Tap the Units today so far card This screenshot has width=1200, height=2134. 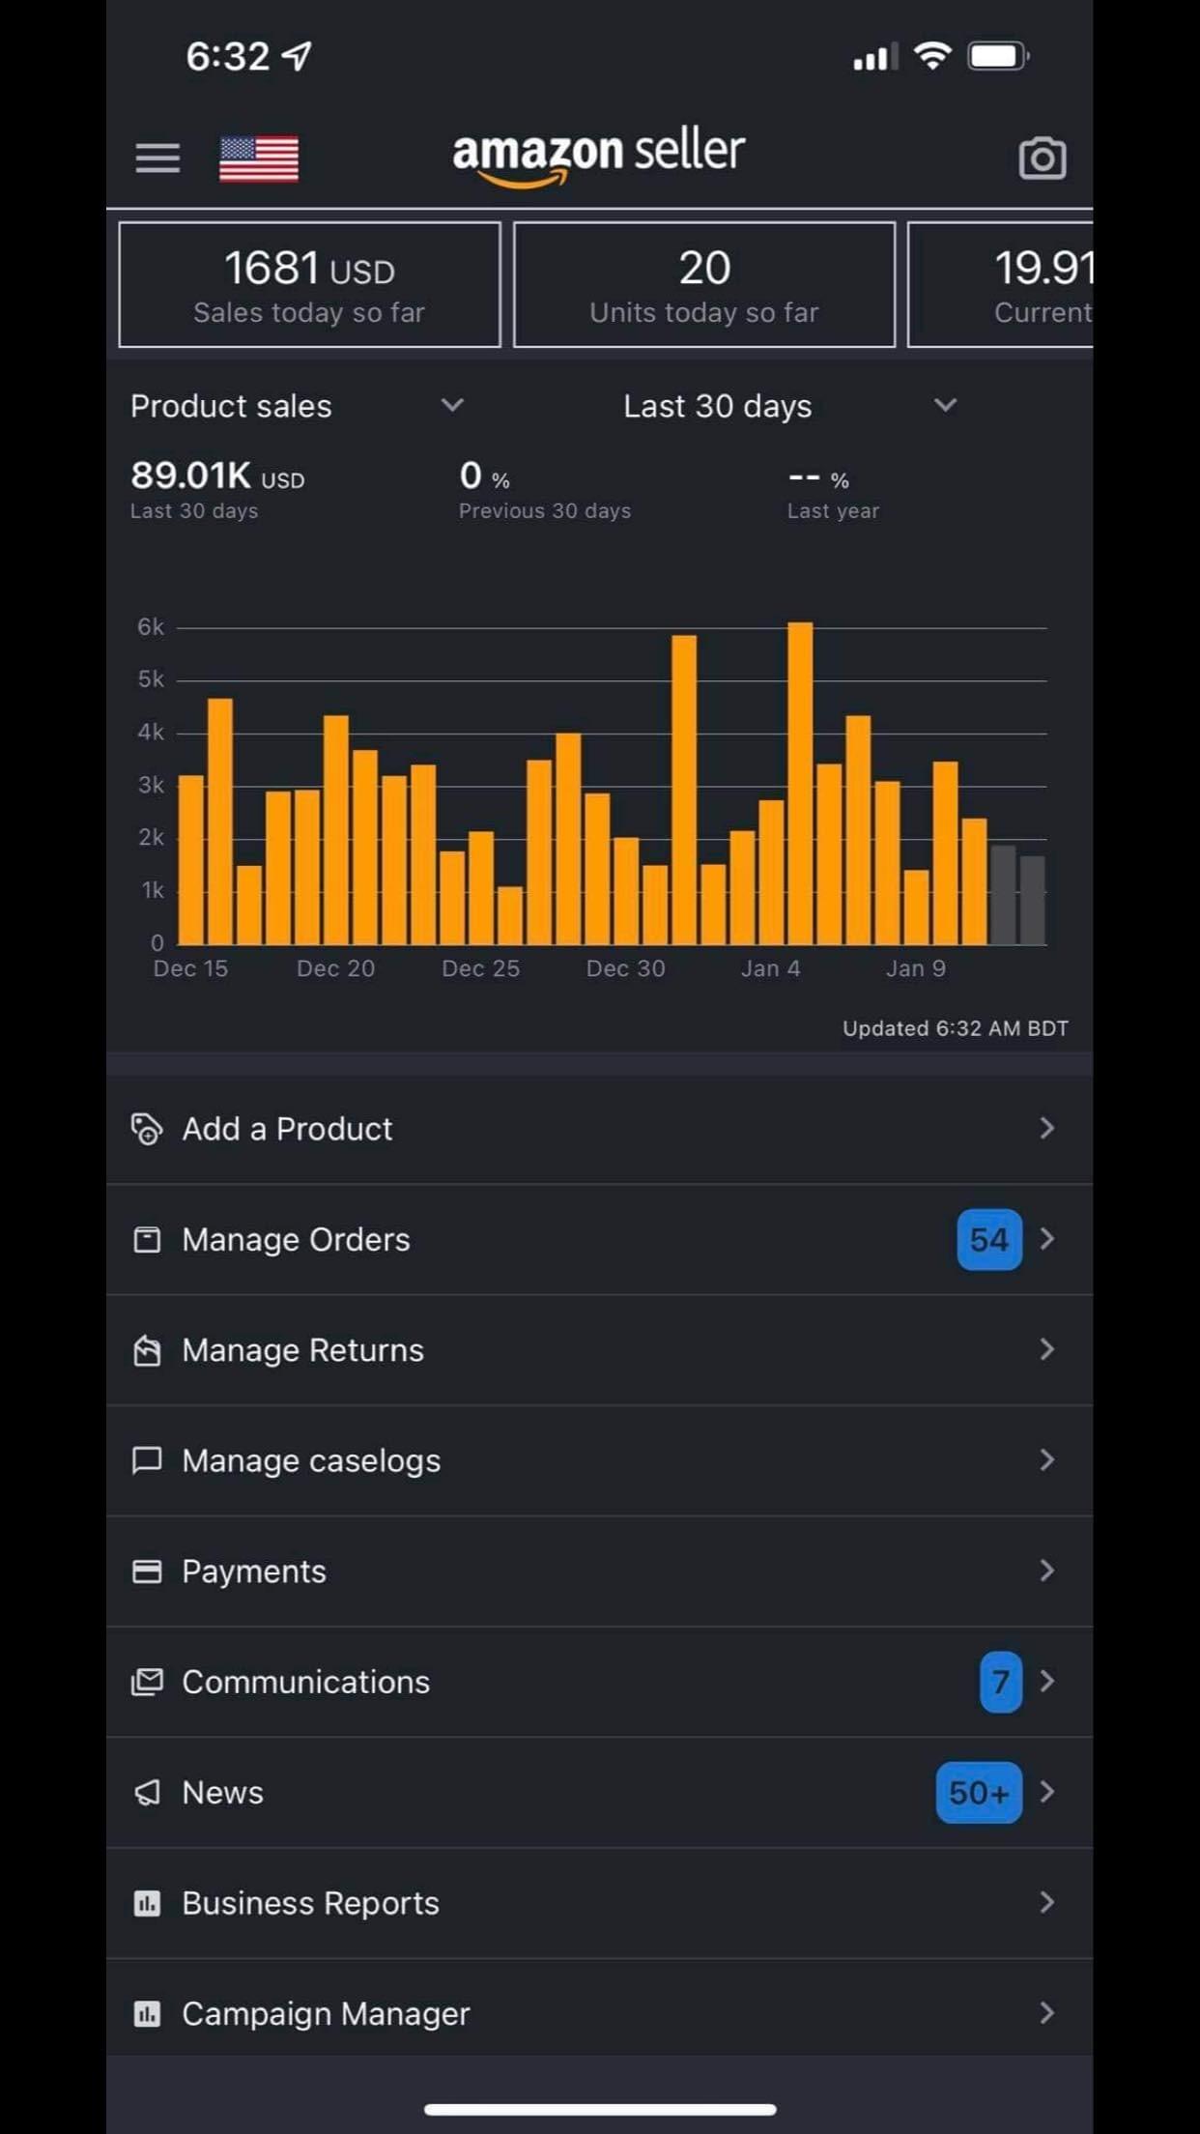[704, 285]
